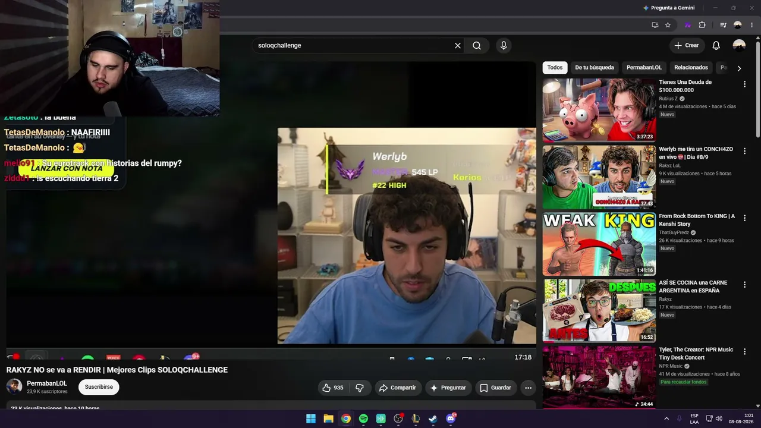Open options for Werlyb CONCH4ZO video
This screenshot has height=428, width=761.
[x=744, y=152]
